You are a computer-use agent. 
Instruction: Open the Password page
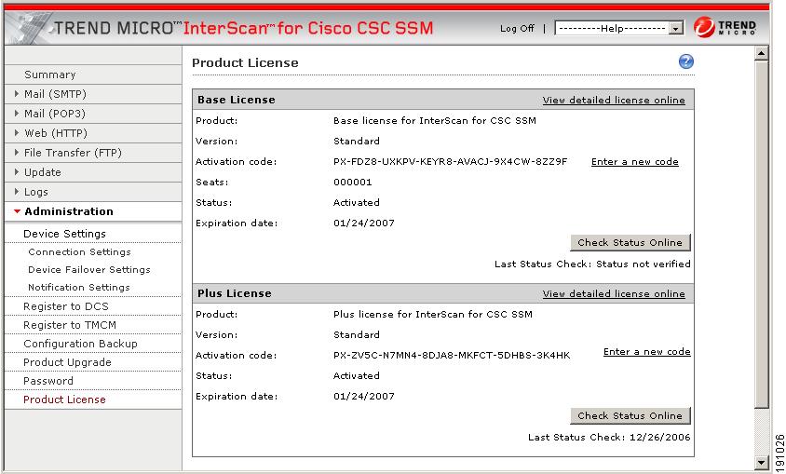pos(48,381)
